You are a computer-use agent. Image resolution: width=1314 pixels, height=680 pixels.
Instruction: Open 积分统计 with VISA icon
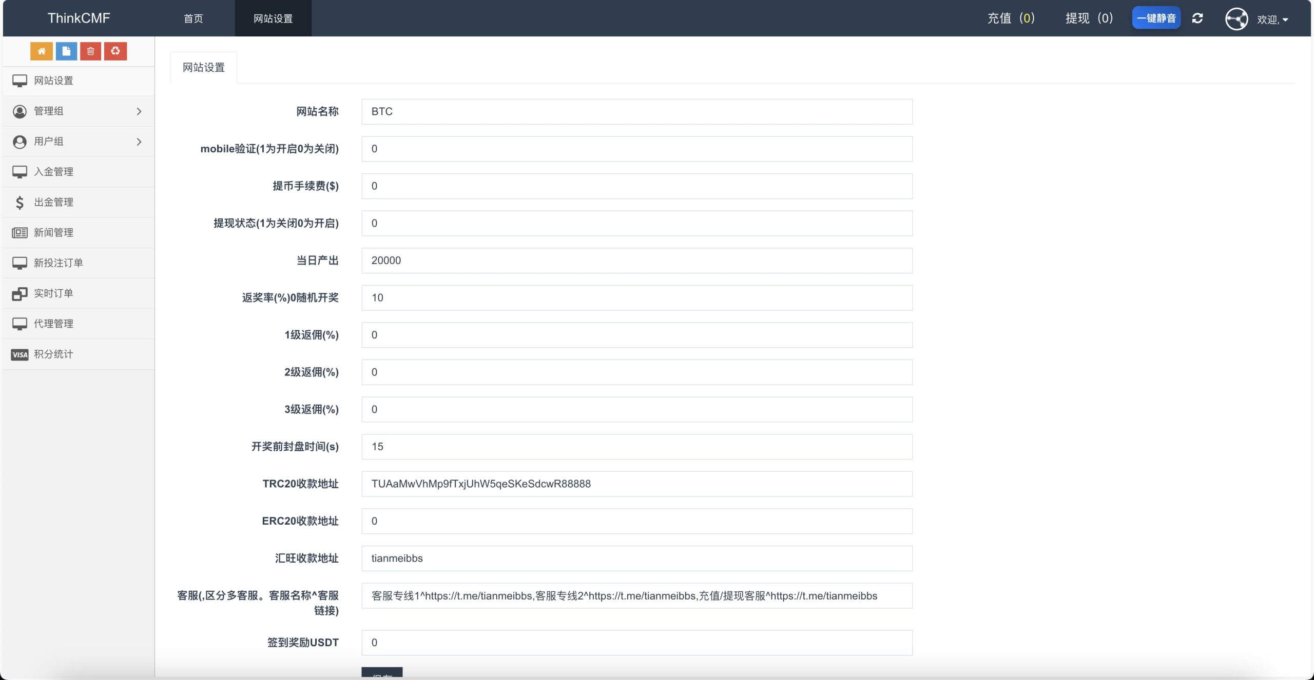[53, 354]
